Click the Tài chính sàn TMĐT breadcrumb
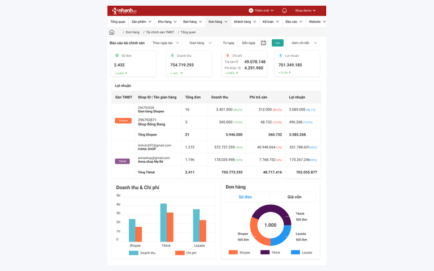The height and width of the screenshot is (271, 434). pos(160,32)
